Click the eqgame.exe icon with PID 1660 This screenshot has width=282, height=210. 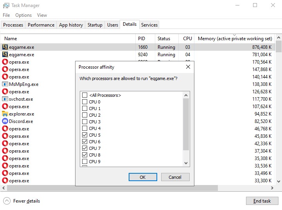(x=5, y=47)
